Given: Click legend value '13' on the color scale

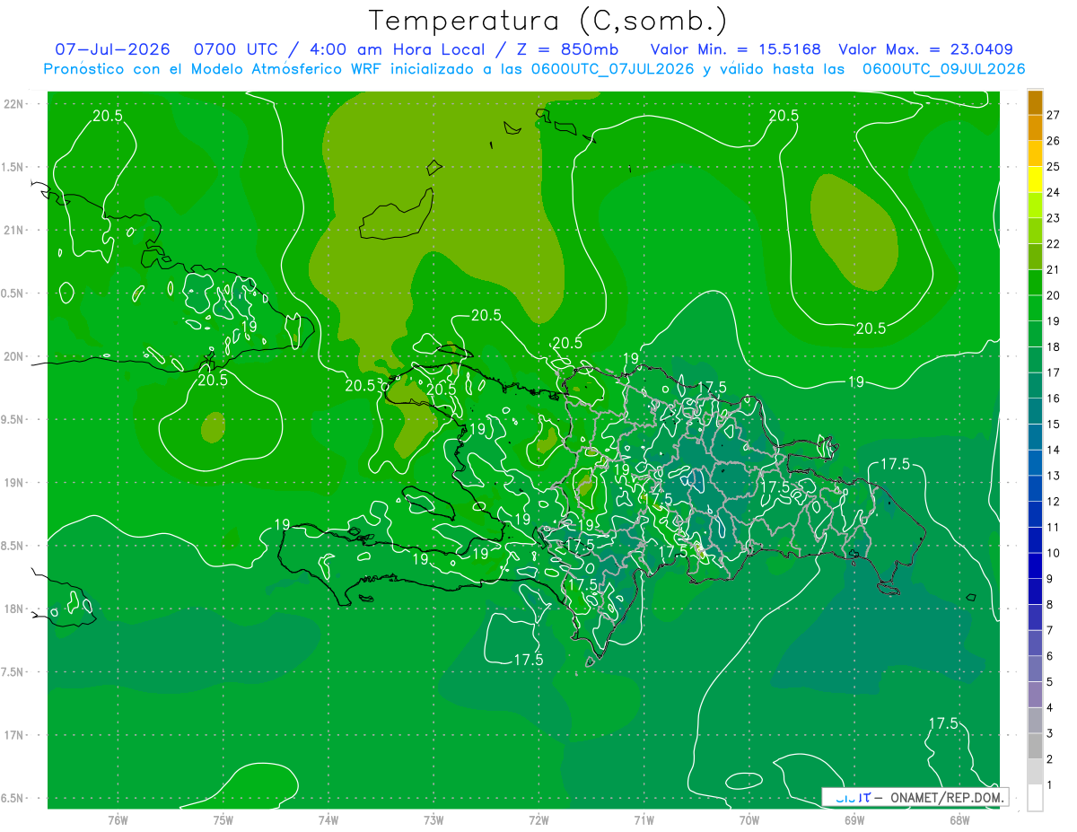Looking at the screenshot, I should click(1053, 475).
